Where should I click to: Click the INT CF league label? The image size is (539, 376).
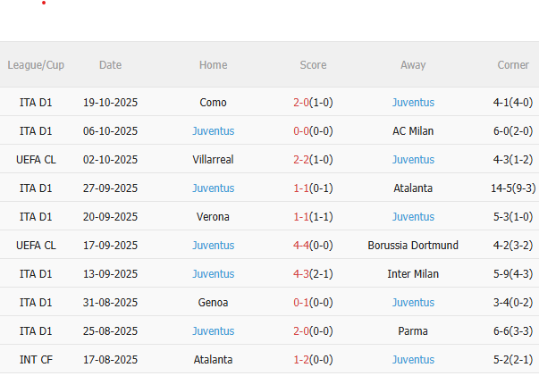pyautogui.click(x=36, y=360)
